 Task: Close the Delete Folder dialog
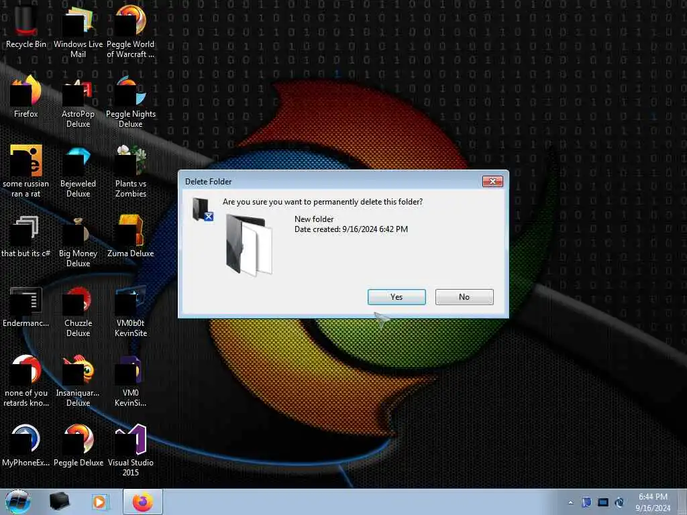click(x=492, y=181)
